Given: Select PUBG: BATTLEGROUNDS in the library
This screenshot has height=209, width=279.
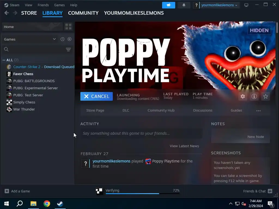Looking at the screenshot, I should coord(34,81).
